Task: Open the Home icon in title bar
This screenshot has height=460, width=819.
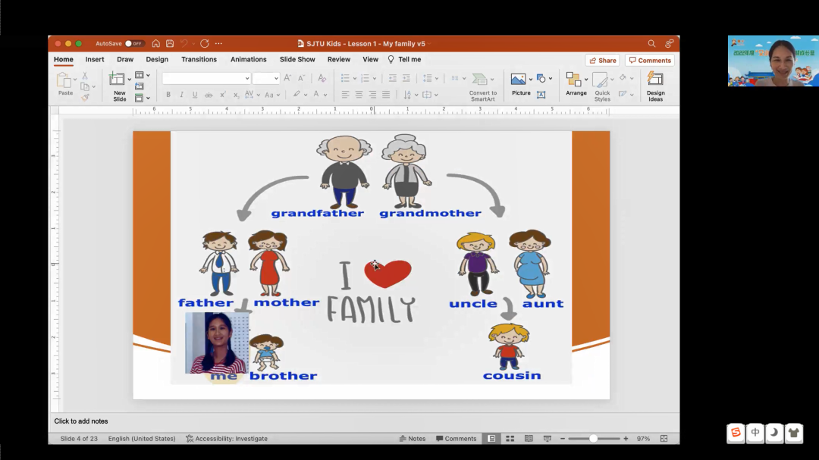Action: [x=156, y=44]
